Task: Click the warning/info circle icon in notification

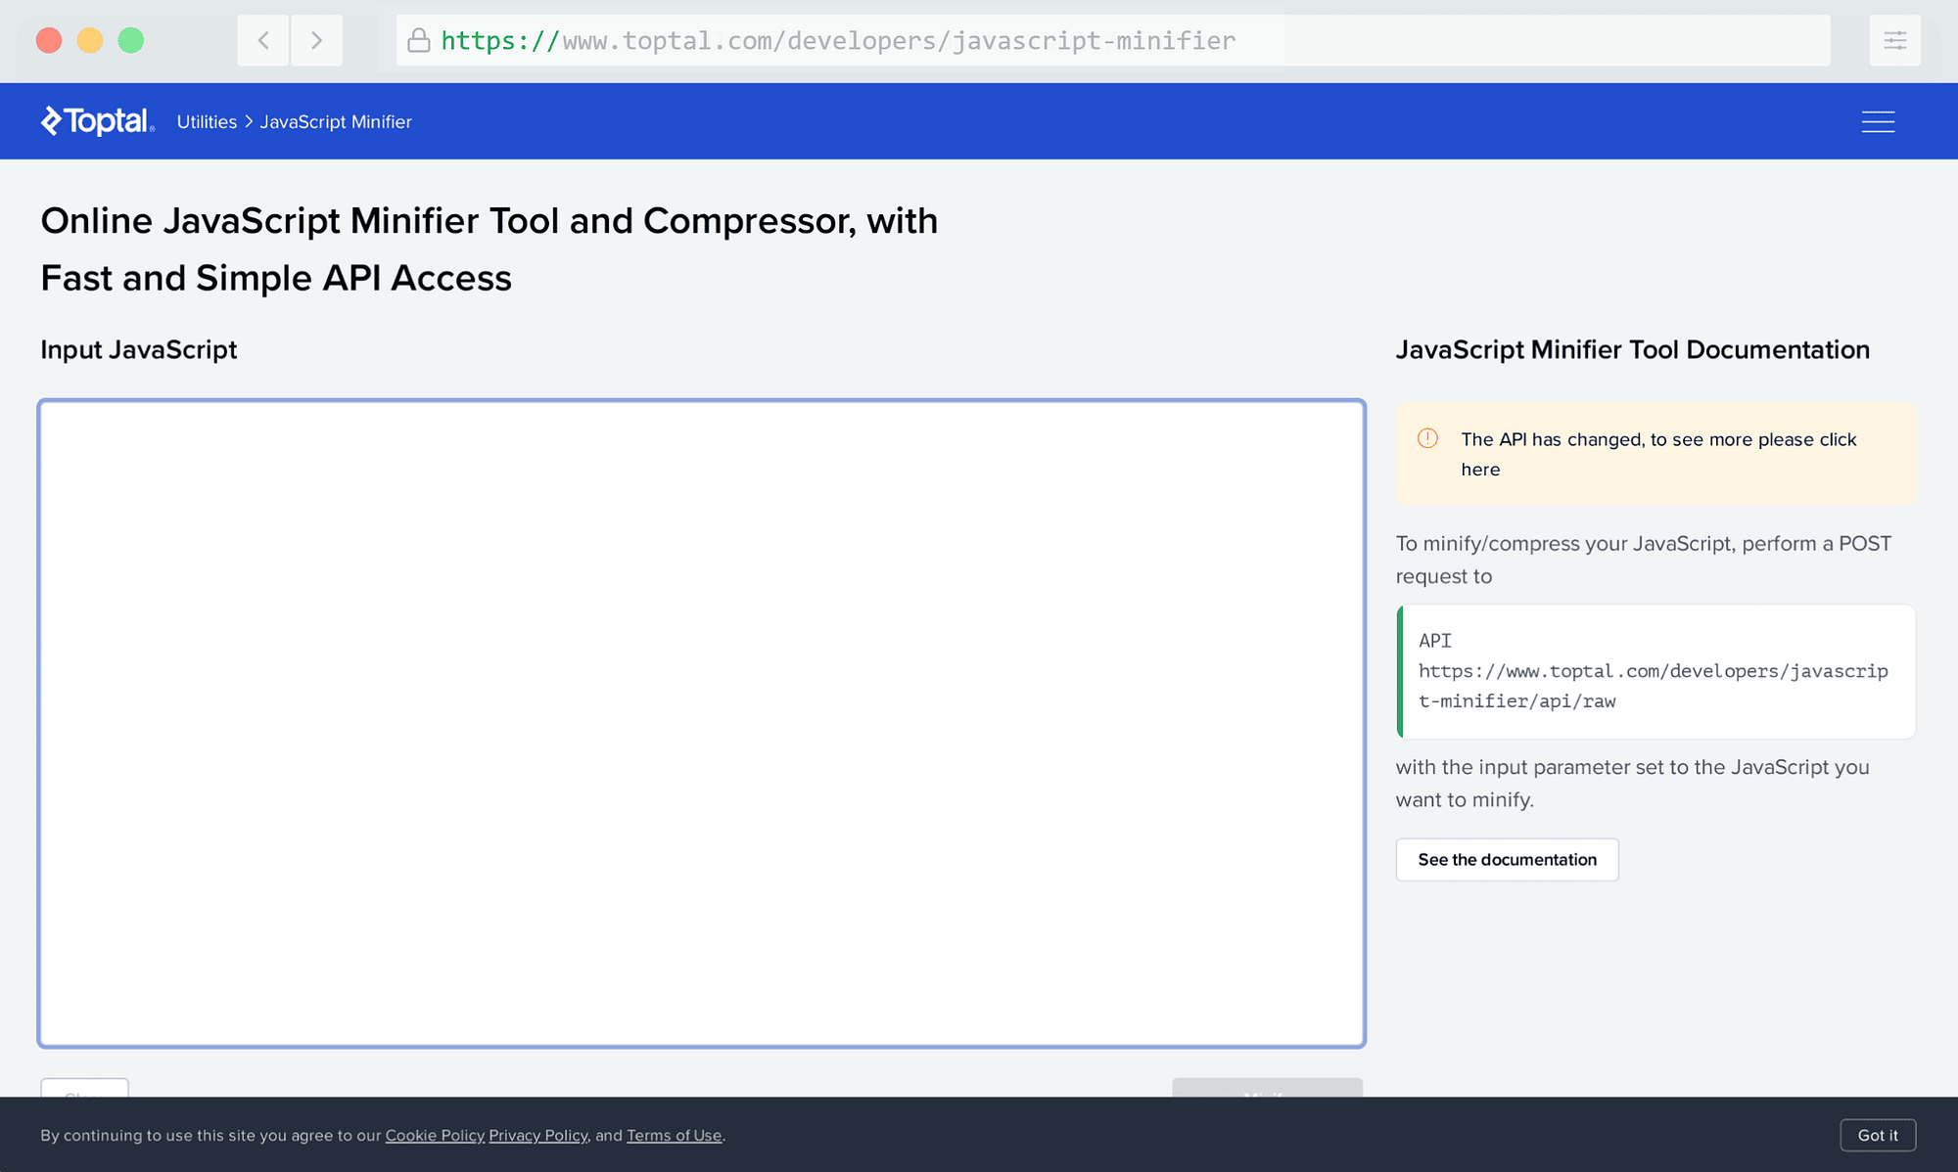Action: point(1427,439)
